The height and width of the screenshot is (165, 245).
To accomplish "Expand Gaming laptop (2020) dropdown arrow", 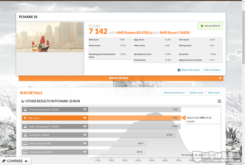I will [x=85, y=152].
